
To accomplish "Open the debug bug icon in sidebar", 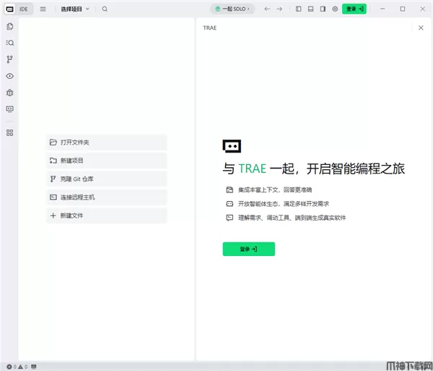I will [10, 93].
